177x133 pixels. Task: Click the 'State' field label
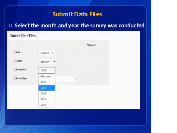[x=17, y=52]
